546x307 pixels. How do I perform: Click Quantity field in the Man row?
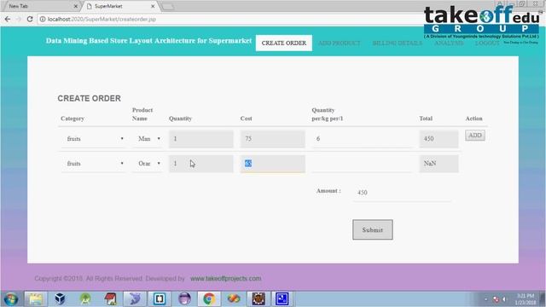201,139
